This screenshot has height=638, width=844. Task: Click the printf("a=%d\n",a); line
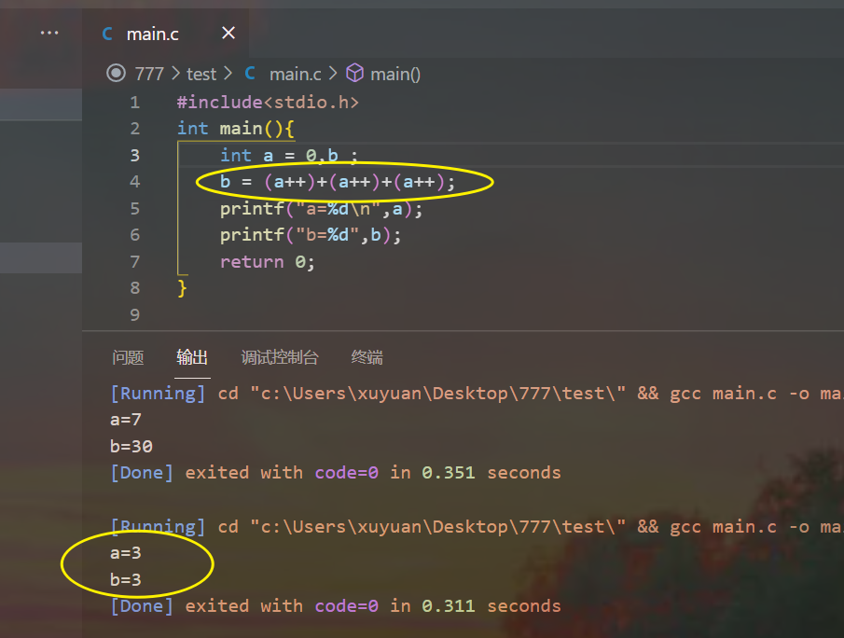(322, 209)
